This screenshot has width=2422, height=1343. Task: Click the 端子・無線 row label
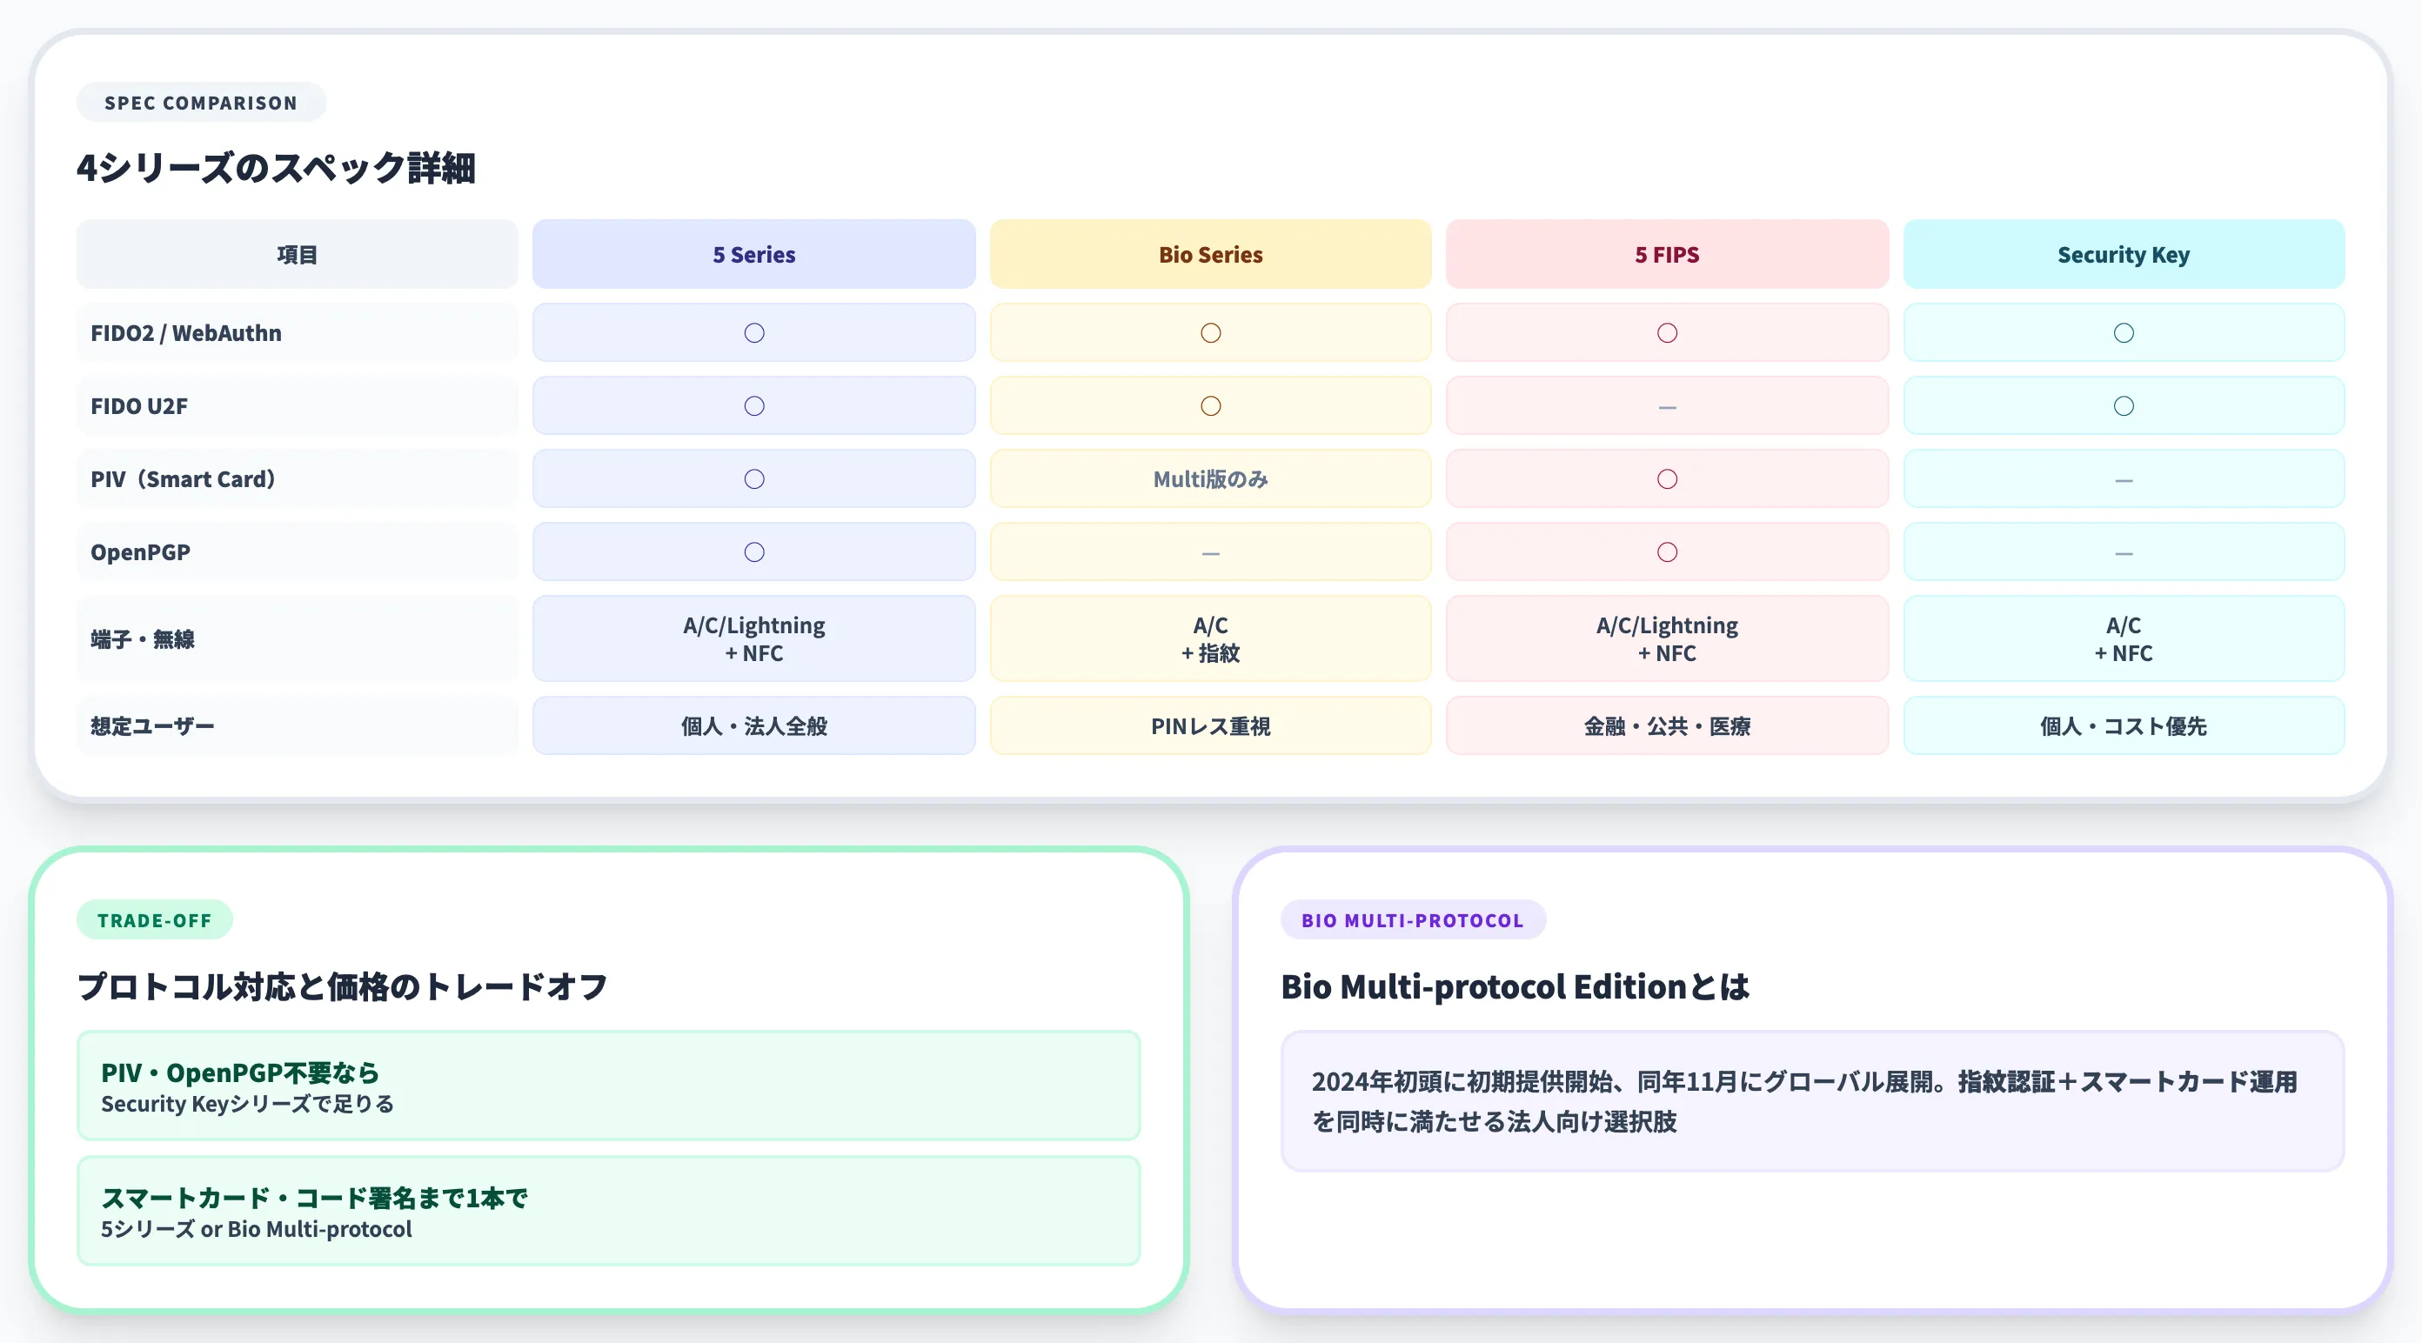click(298, 639)
